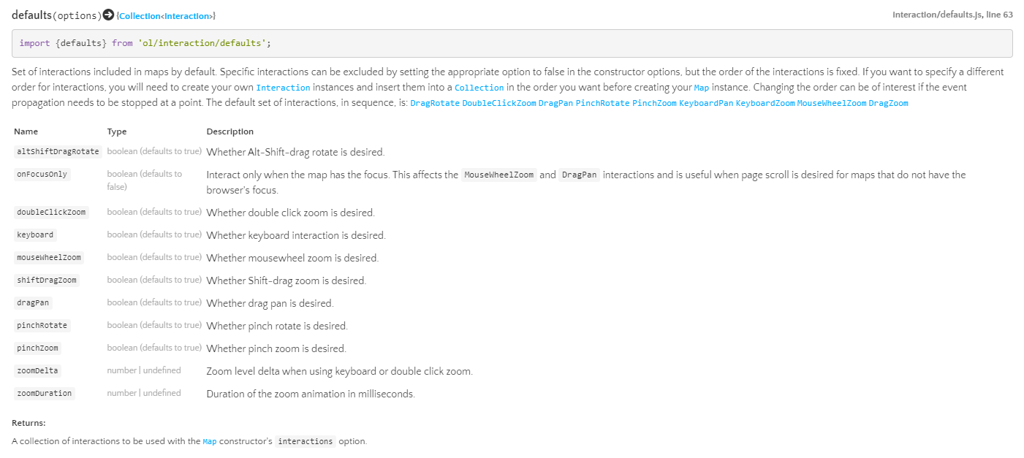Screen dimensions: 1024x458
Task: Open the Map link in the Returns section
Action: [210, 441]
